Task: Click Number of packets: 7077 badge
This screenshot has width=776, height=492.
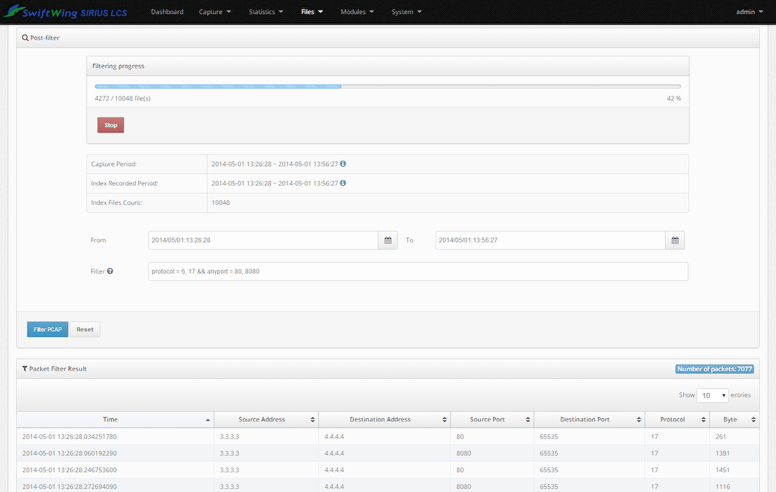Action: [x=715, y=369]
